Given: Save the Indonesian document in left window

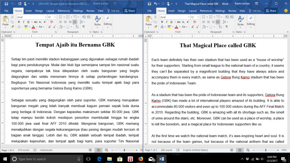Looking at the screenshot, I should [6, 4].
